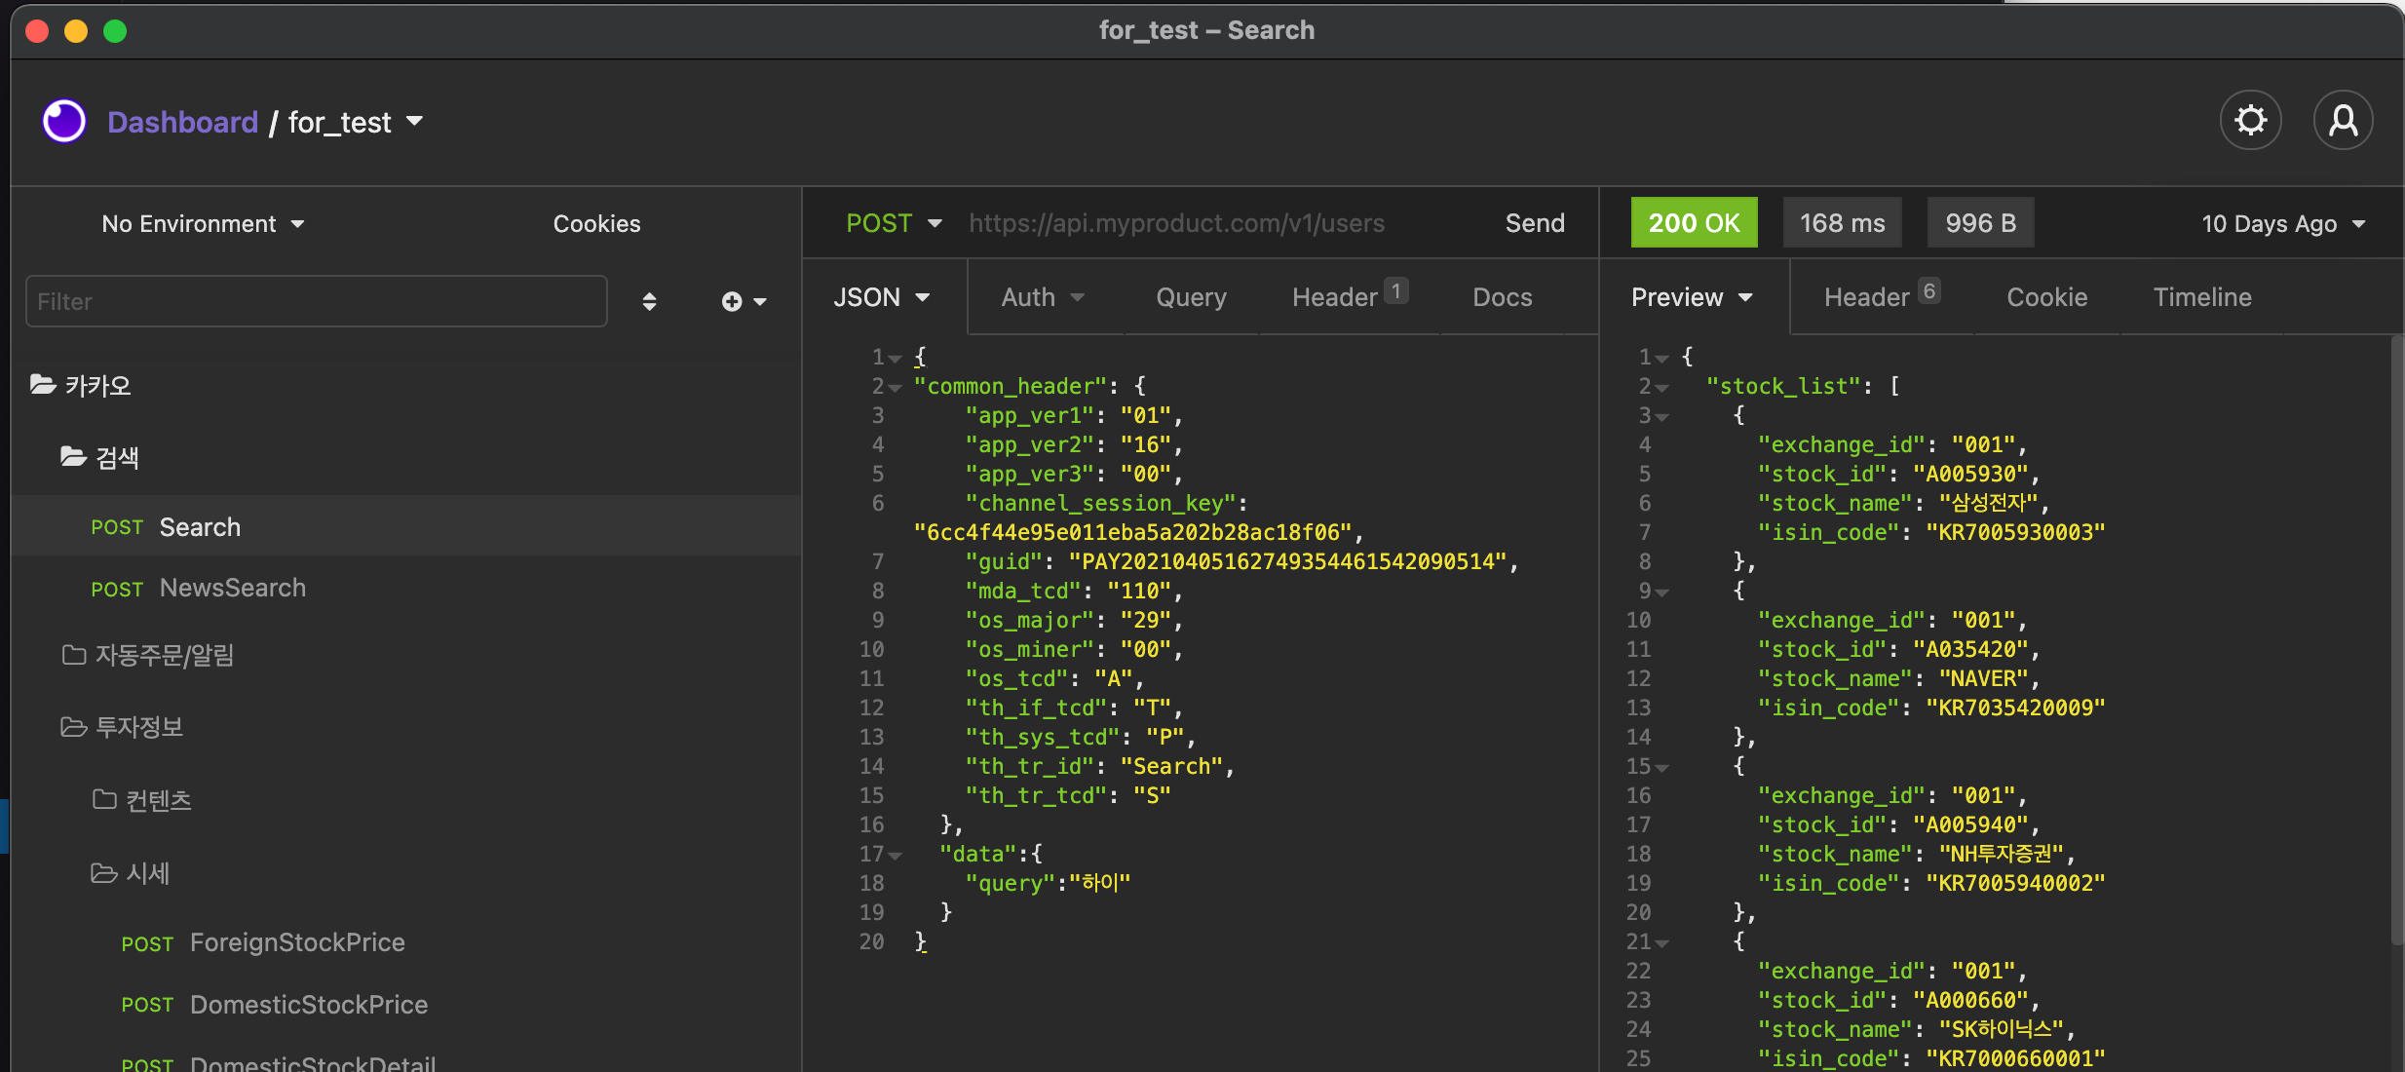Collapse line 2 common_header fold arrow
The height and width of the screenshot is (1072, 2405).
[x=895, y=388]
